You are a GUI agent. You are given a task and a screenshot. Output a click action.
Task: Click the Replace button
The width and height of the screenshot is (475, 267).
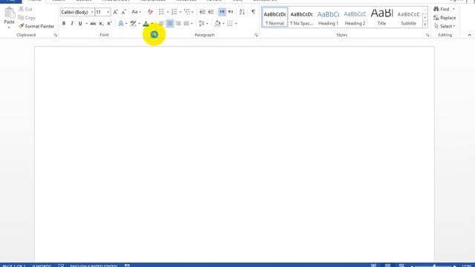[x=445, y=18]
